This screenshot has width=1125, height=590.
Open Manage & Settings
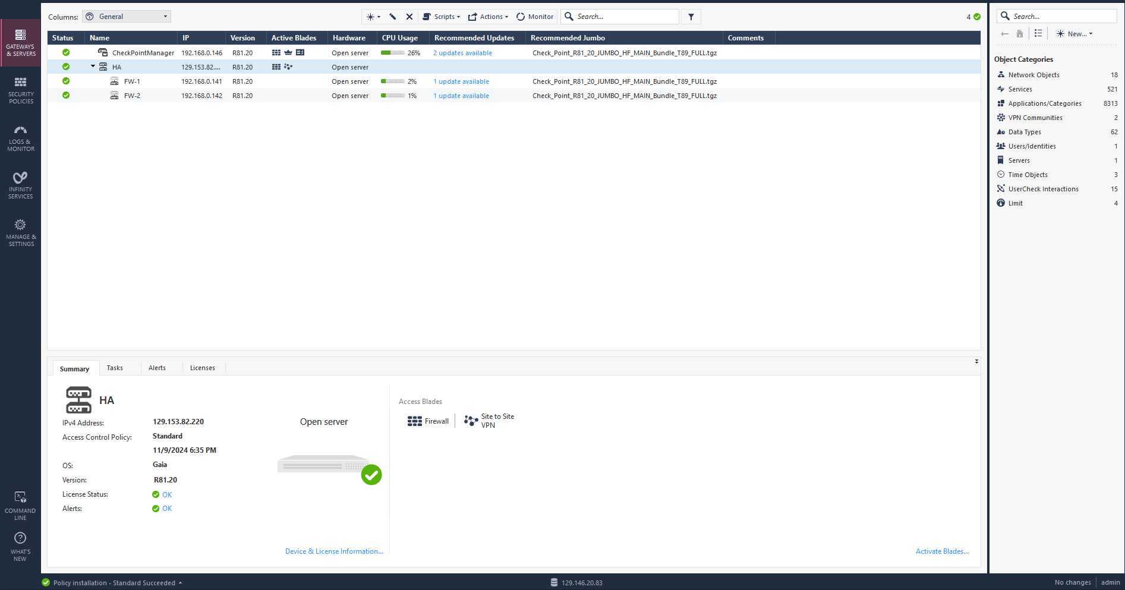(21, 233)
